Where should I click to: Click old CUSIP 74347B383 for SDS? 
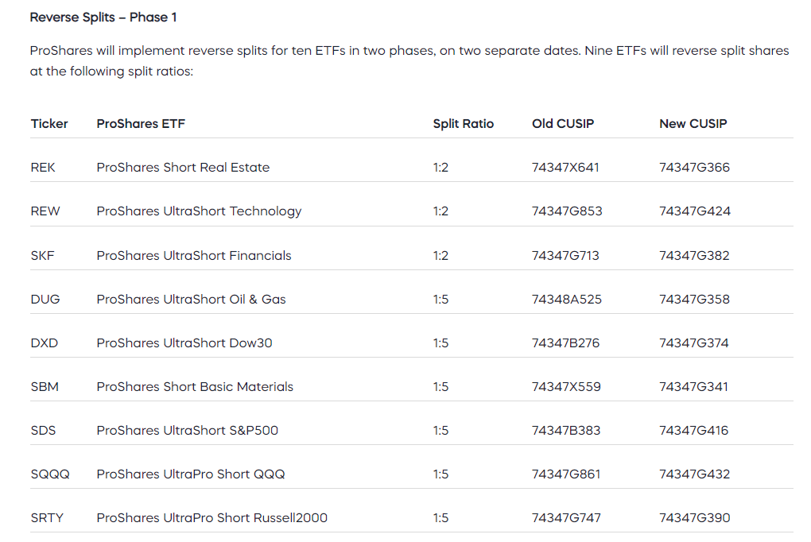[x=566, y=430]
